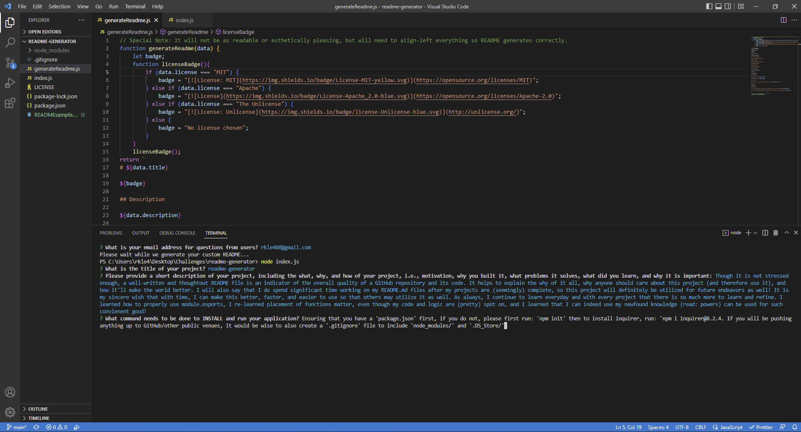The width and height of the screenshot is (801, 432).
Task: Switch to the Debug Console tab
Action: [x=177, y=233]
